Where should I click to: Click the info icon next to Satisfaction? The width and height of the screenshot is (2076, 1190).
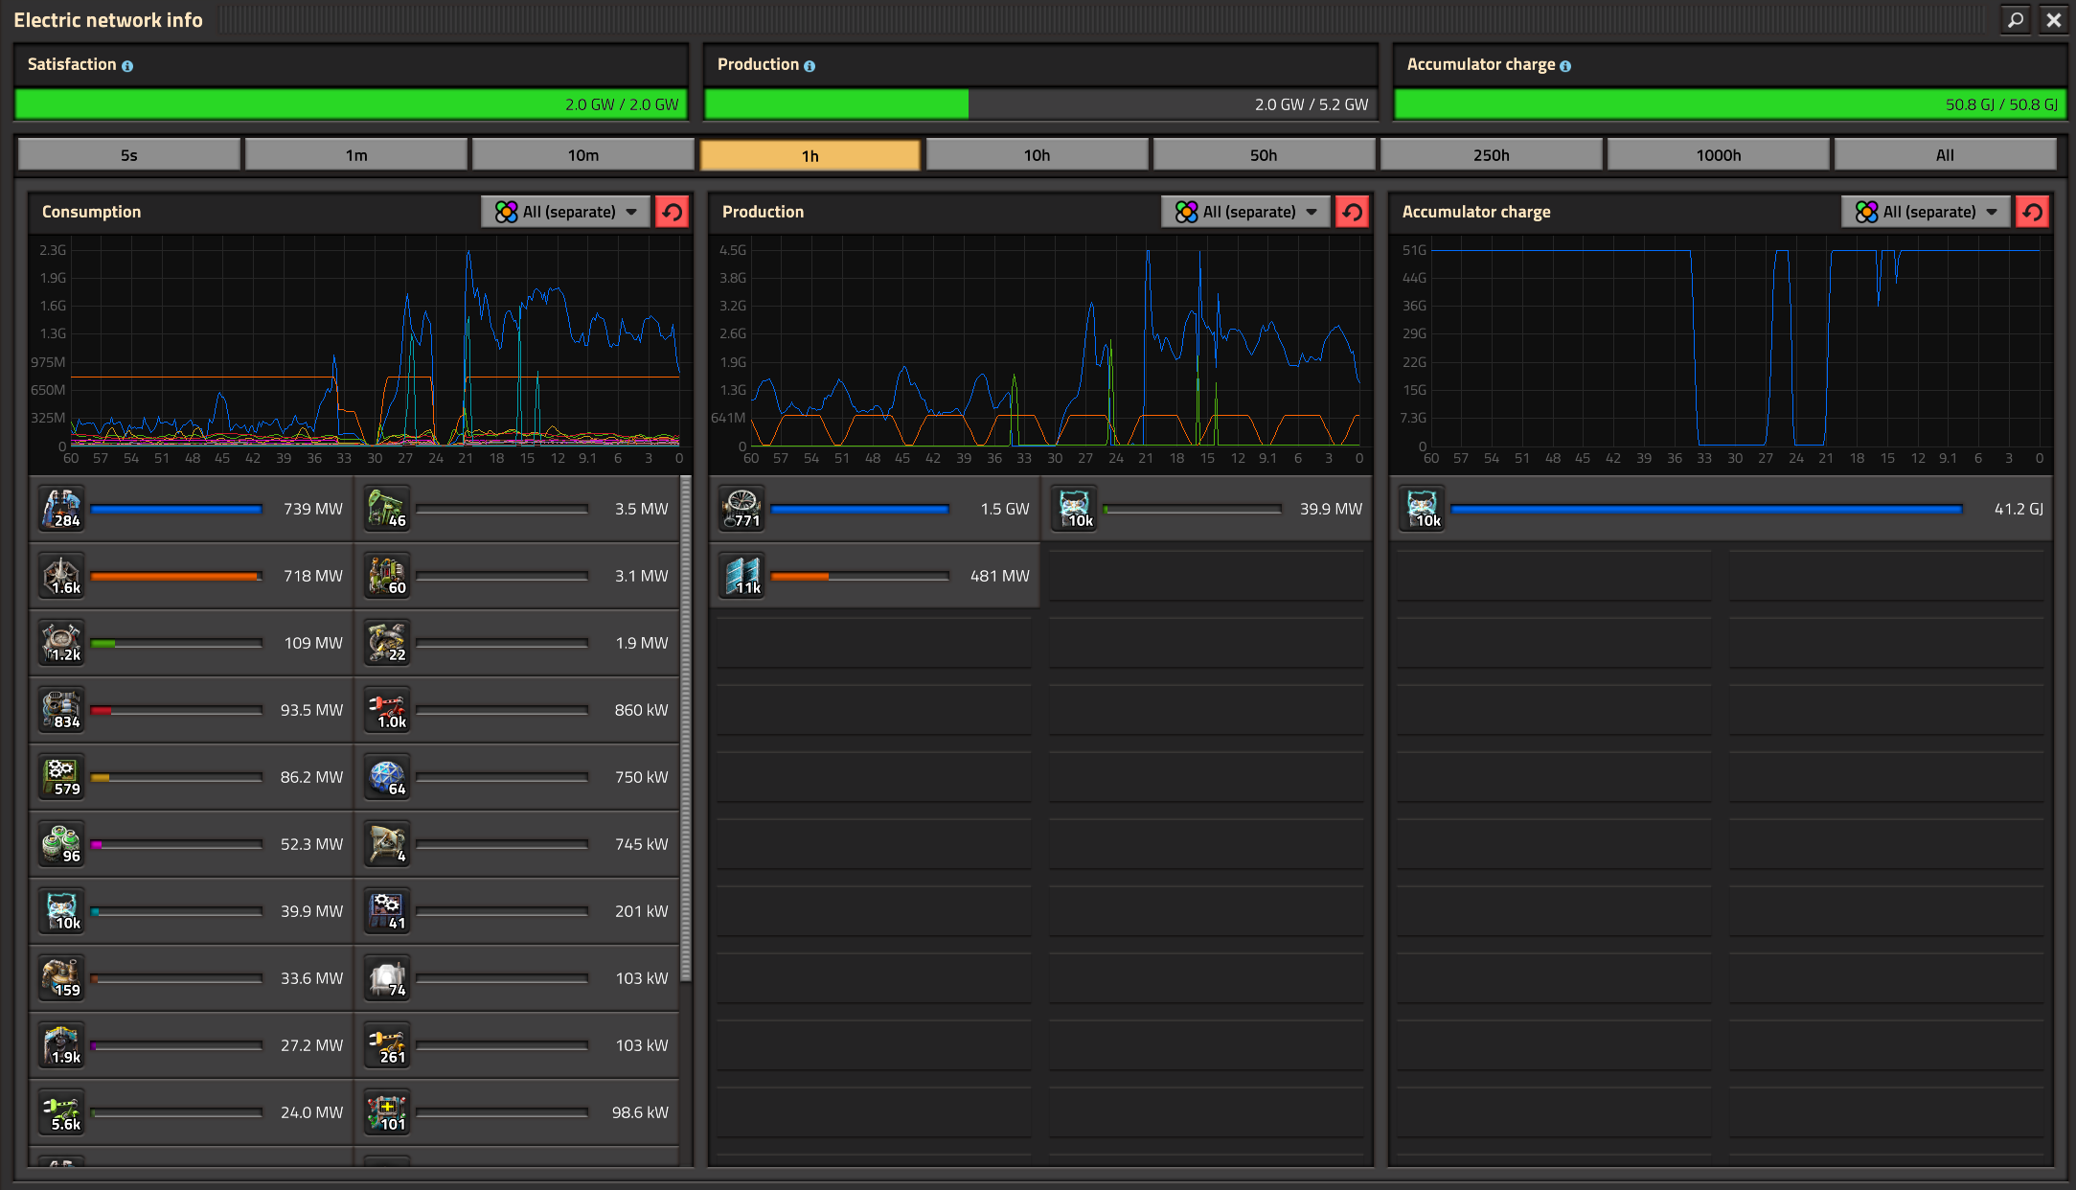point(127,66)
